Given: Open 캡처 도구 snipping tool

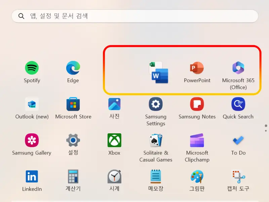Looking at the screenshot, I should (238, 176).
